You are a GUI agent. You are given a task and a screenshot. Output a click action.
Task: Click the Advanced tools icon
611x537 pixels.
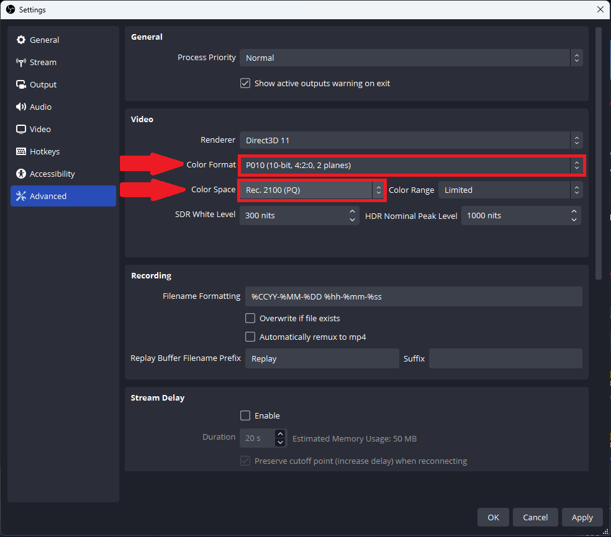click(x=21, y=196)
